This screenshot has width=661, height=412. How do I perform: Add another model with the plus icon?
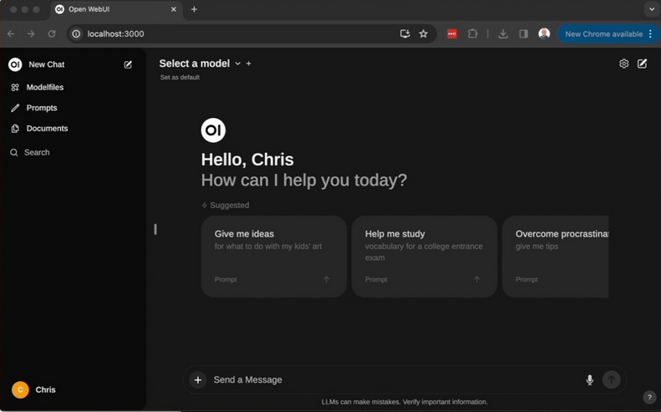click(x=249, y=64)
